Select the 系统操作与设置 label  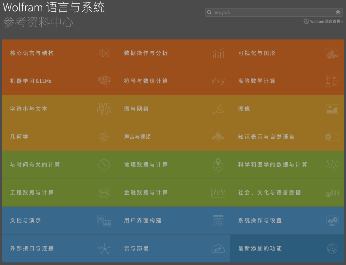260,221
